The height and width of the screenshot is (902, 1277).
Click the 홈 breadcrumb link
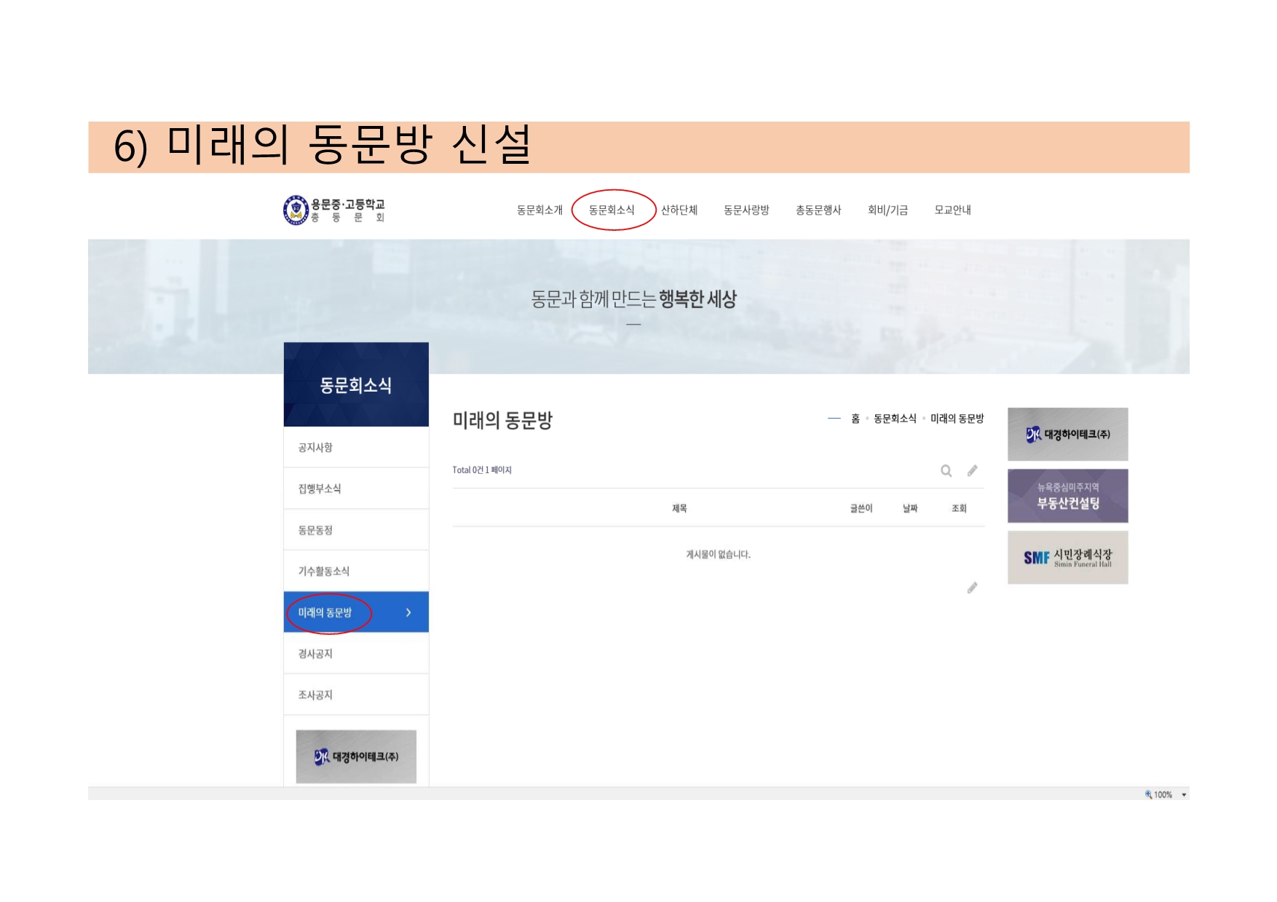point(855,419)
